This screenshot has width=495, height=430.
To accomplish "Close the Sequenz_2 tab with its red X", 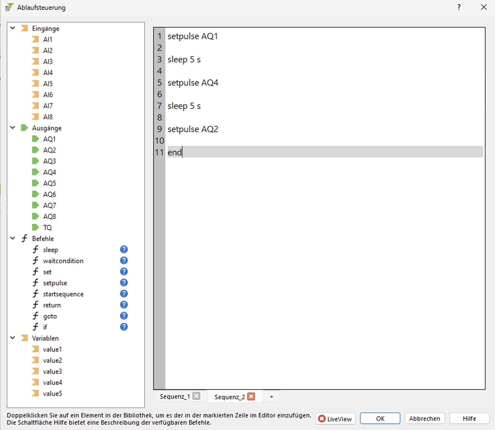I will click(x=251, y=397).
